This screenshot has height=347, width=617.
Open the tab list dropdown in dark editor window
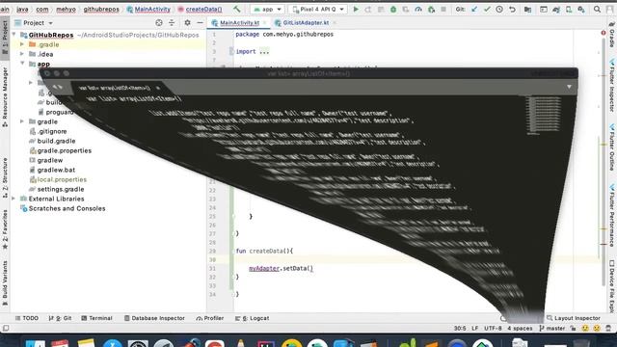[x=569, y=87]
